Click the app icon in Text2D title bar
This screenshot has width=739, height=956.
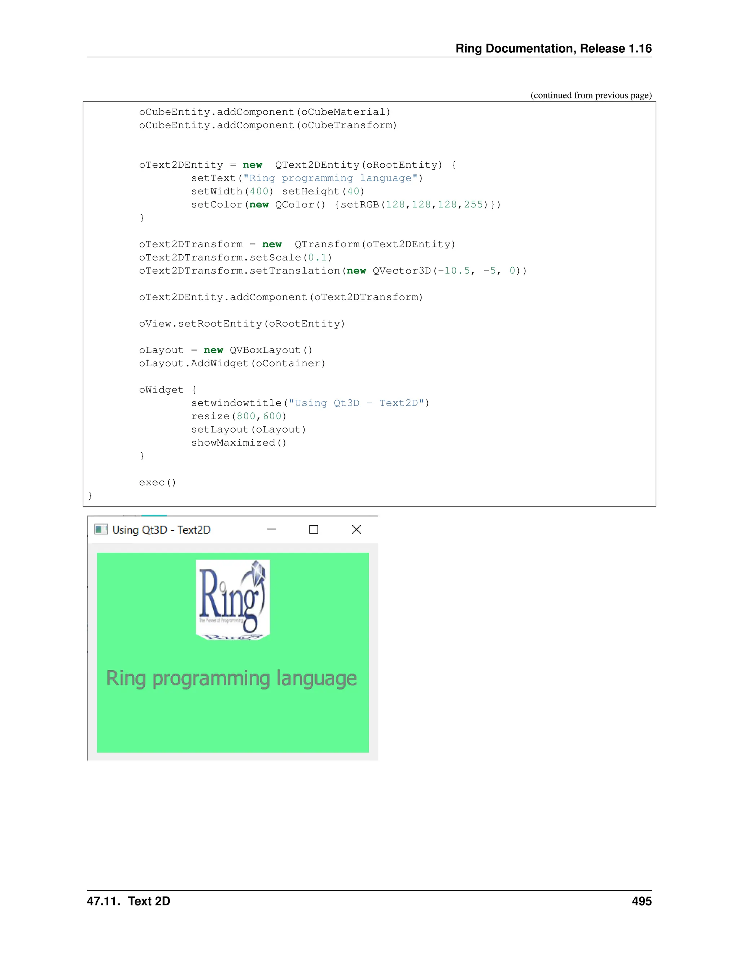[101, 530]
